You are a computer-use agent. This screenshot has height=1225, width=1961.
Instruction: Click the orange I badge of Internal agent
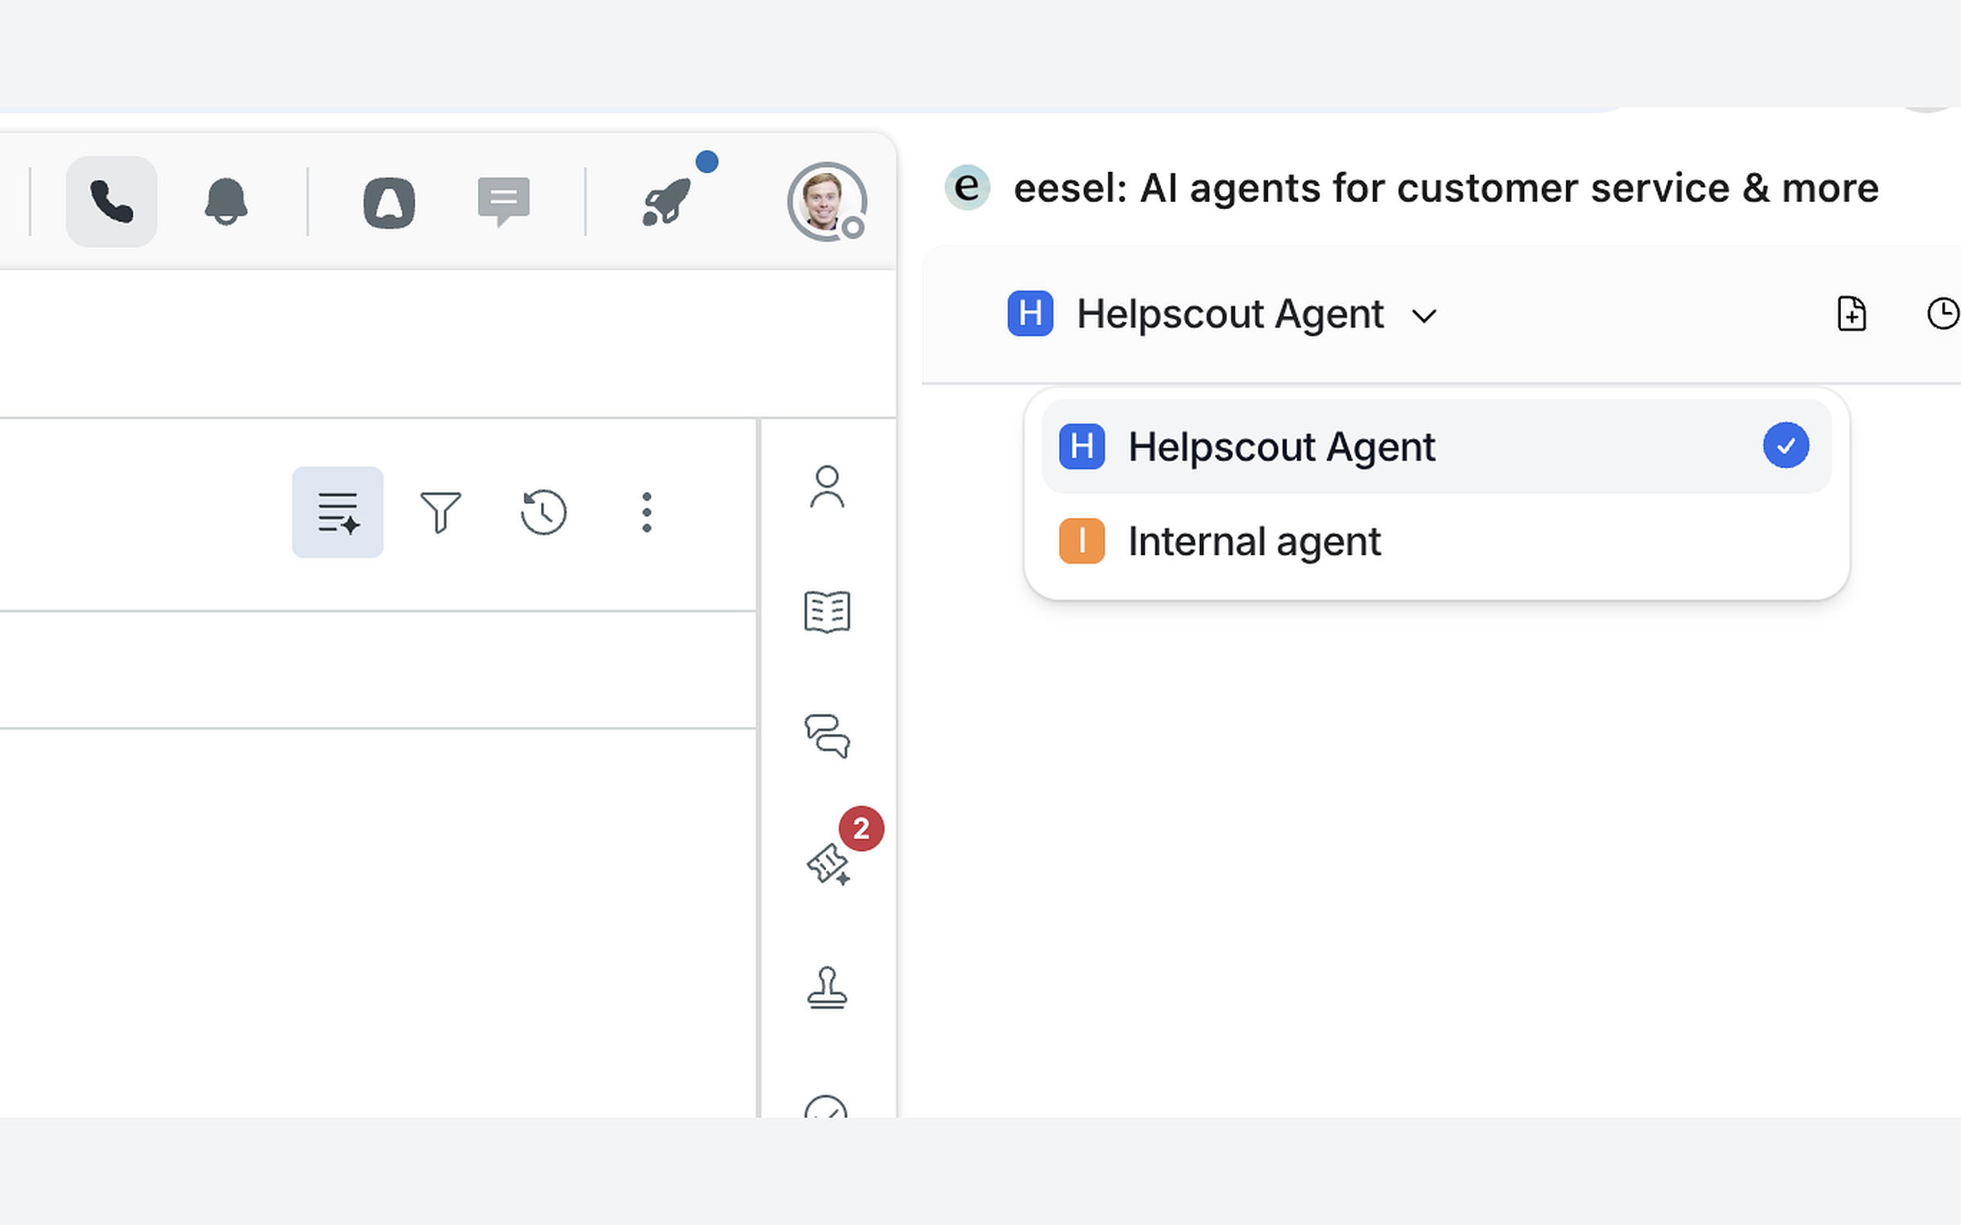(1082, 541)
